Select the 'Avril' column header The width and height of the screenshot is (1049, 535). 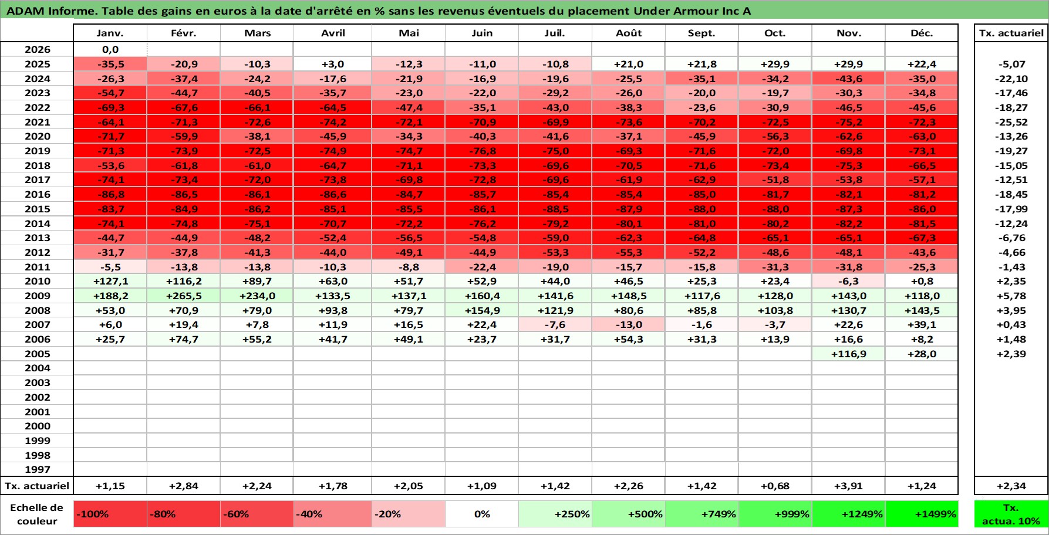333,33
